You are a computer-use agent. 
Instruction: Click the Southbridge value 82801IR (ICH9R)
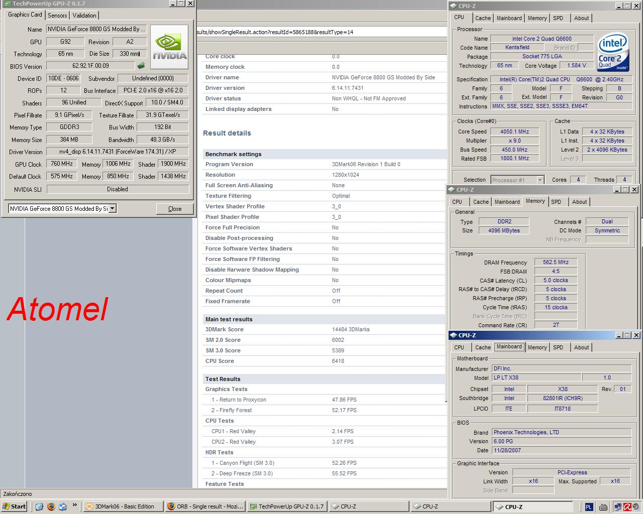click(563, 398)
